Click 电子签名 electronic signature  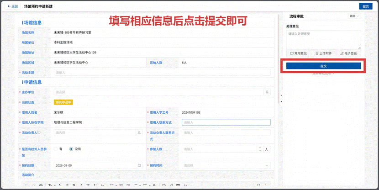click(348, 53)
